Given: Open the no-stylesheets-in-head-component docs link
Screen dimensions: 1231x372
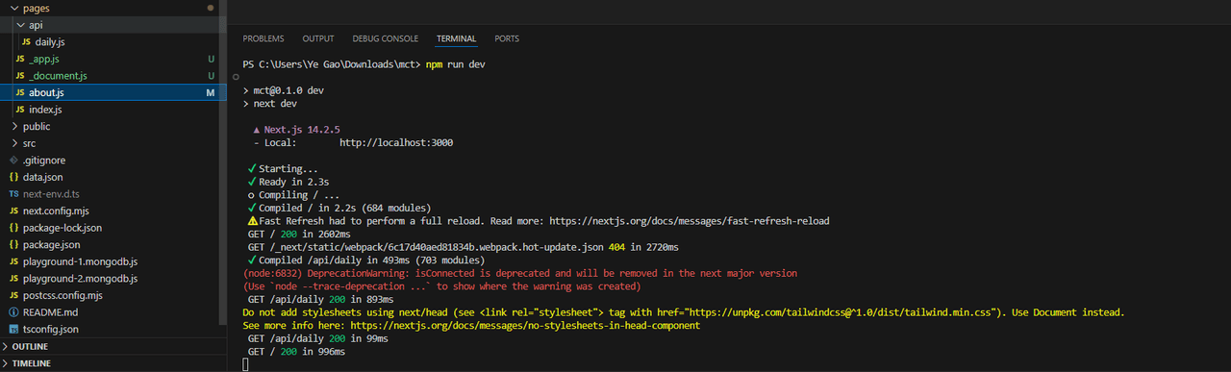Looking at the screenshot, I should tap(525, 326).
